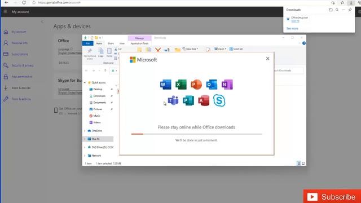Image resolution: width=361 pixels, height=203 pixels.
Task: Click the portal.office.com address bar
Action: 59,2
